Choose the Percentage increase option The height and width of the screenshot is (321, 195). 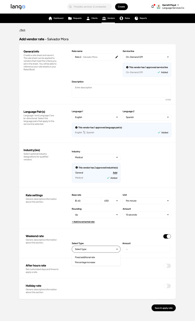(x=85, y=262)
